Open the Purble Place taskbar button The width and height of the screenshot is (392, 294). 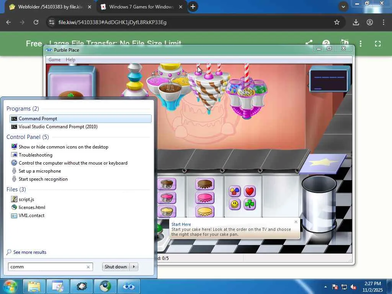tap(129, 286)
